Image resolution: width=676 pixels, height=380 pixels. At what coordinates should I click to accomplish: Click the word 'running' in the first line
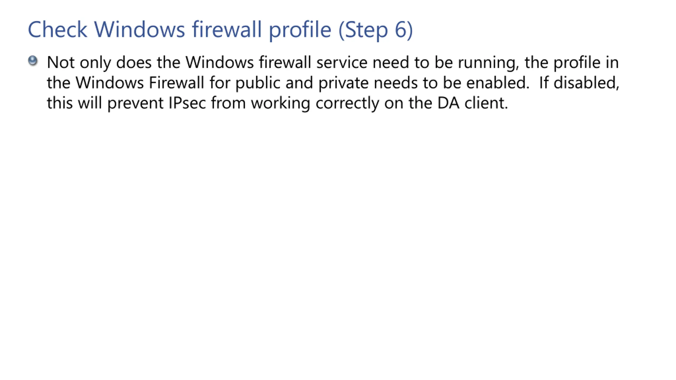tap(488, 63)
